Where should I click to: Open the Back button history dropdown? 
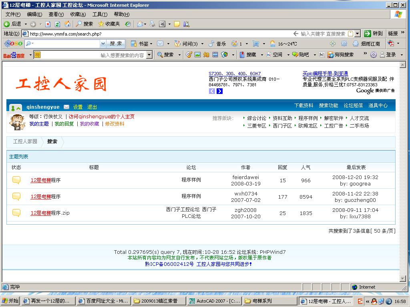click(26, 24)
